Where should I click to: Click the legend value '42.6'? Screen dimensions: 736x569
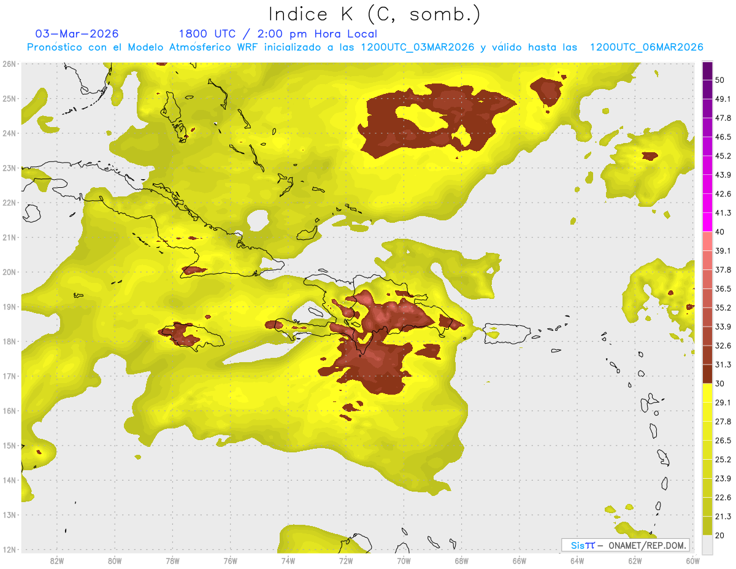(723, 194)
